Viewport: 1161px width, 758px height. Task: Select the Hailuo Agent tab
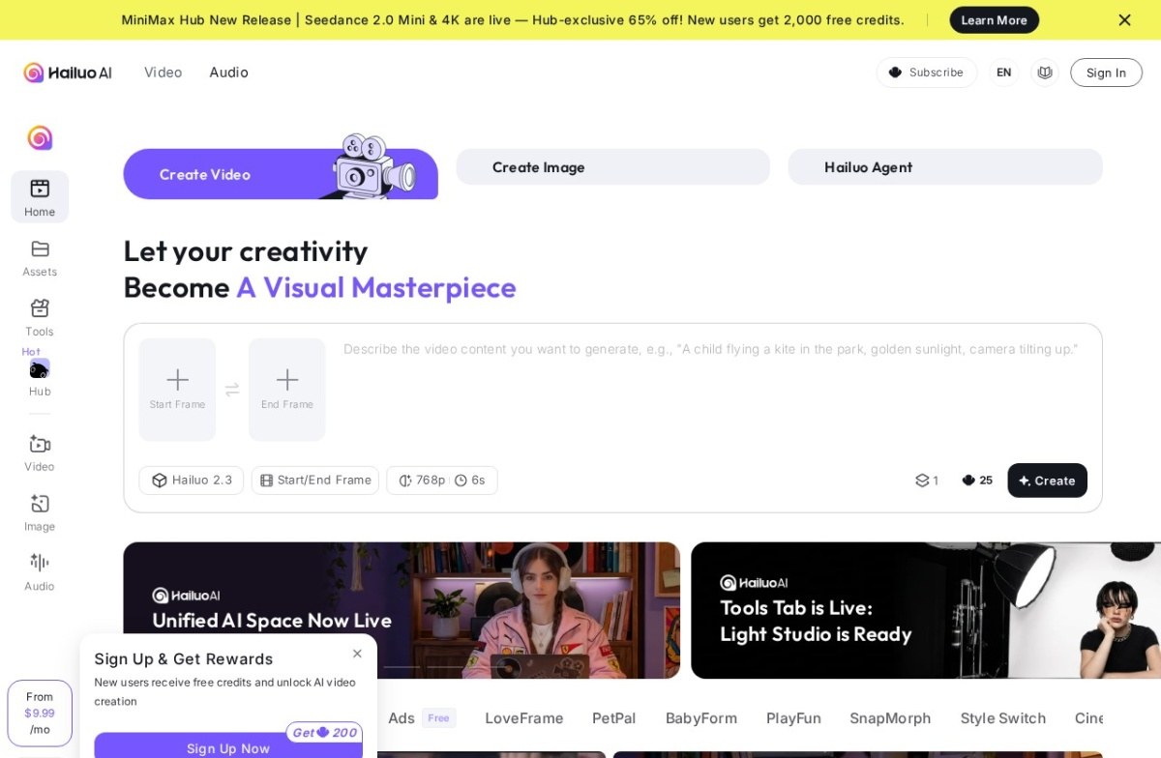tap(945, 167)
